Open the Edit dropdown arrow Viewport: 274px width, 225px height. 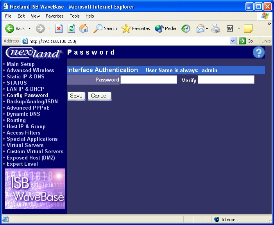pyautogui.click(x=239, y=28)
